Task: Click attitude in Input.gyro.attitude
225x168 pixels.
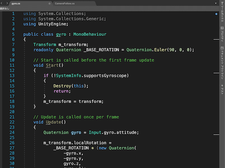Action: [x=126, y=133]
